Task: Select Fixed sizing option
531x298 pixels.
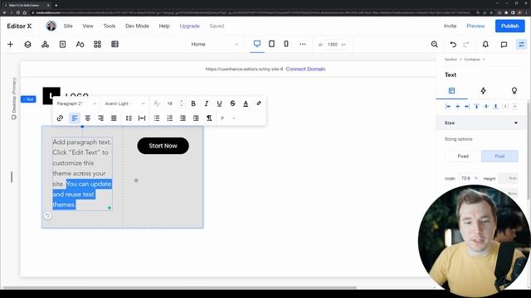Action: click(x=463, y=156)
